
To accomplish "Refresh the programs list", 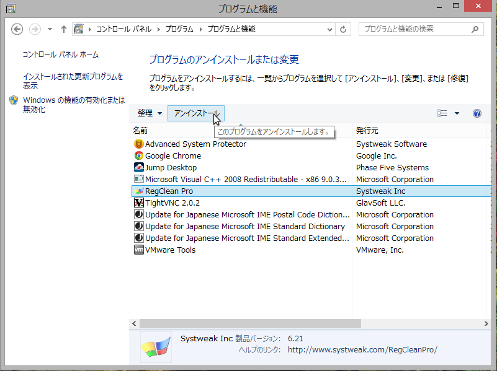I will coord(343,29).
